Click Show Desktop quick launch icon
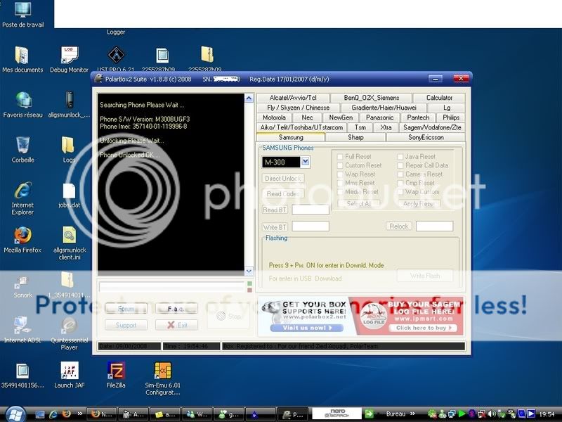 [x=40, y=414]
